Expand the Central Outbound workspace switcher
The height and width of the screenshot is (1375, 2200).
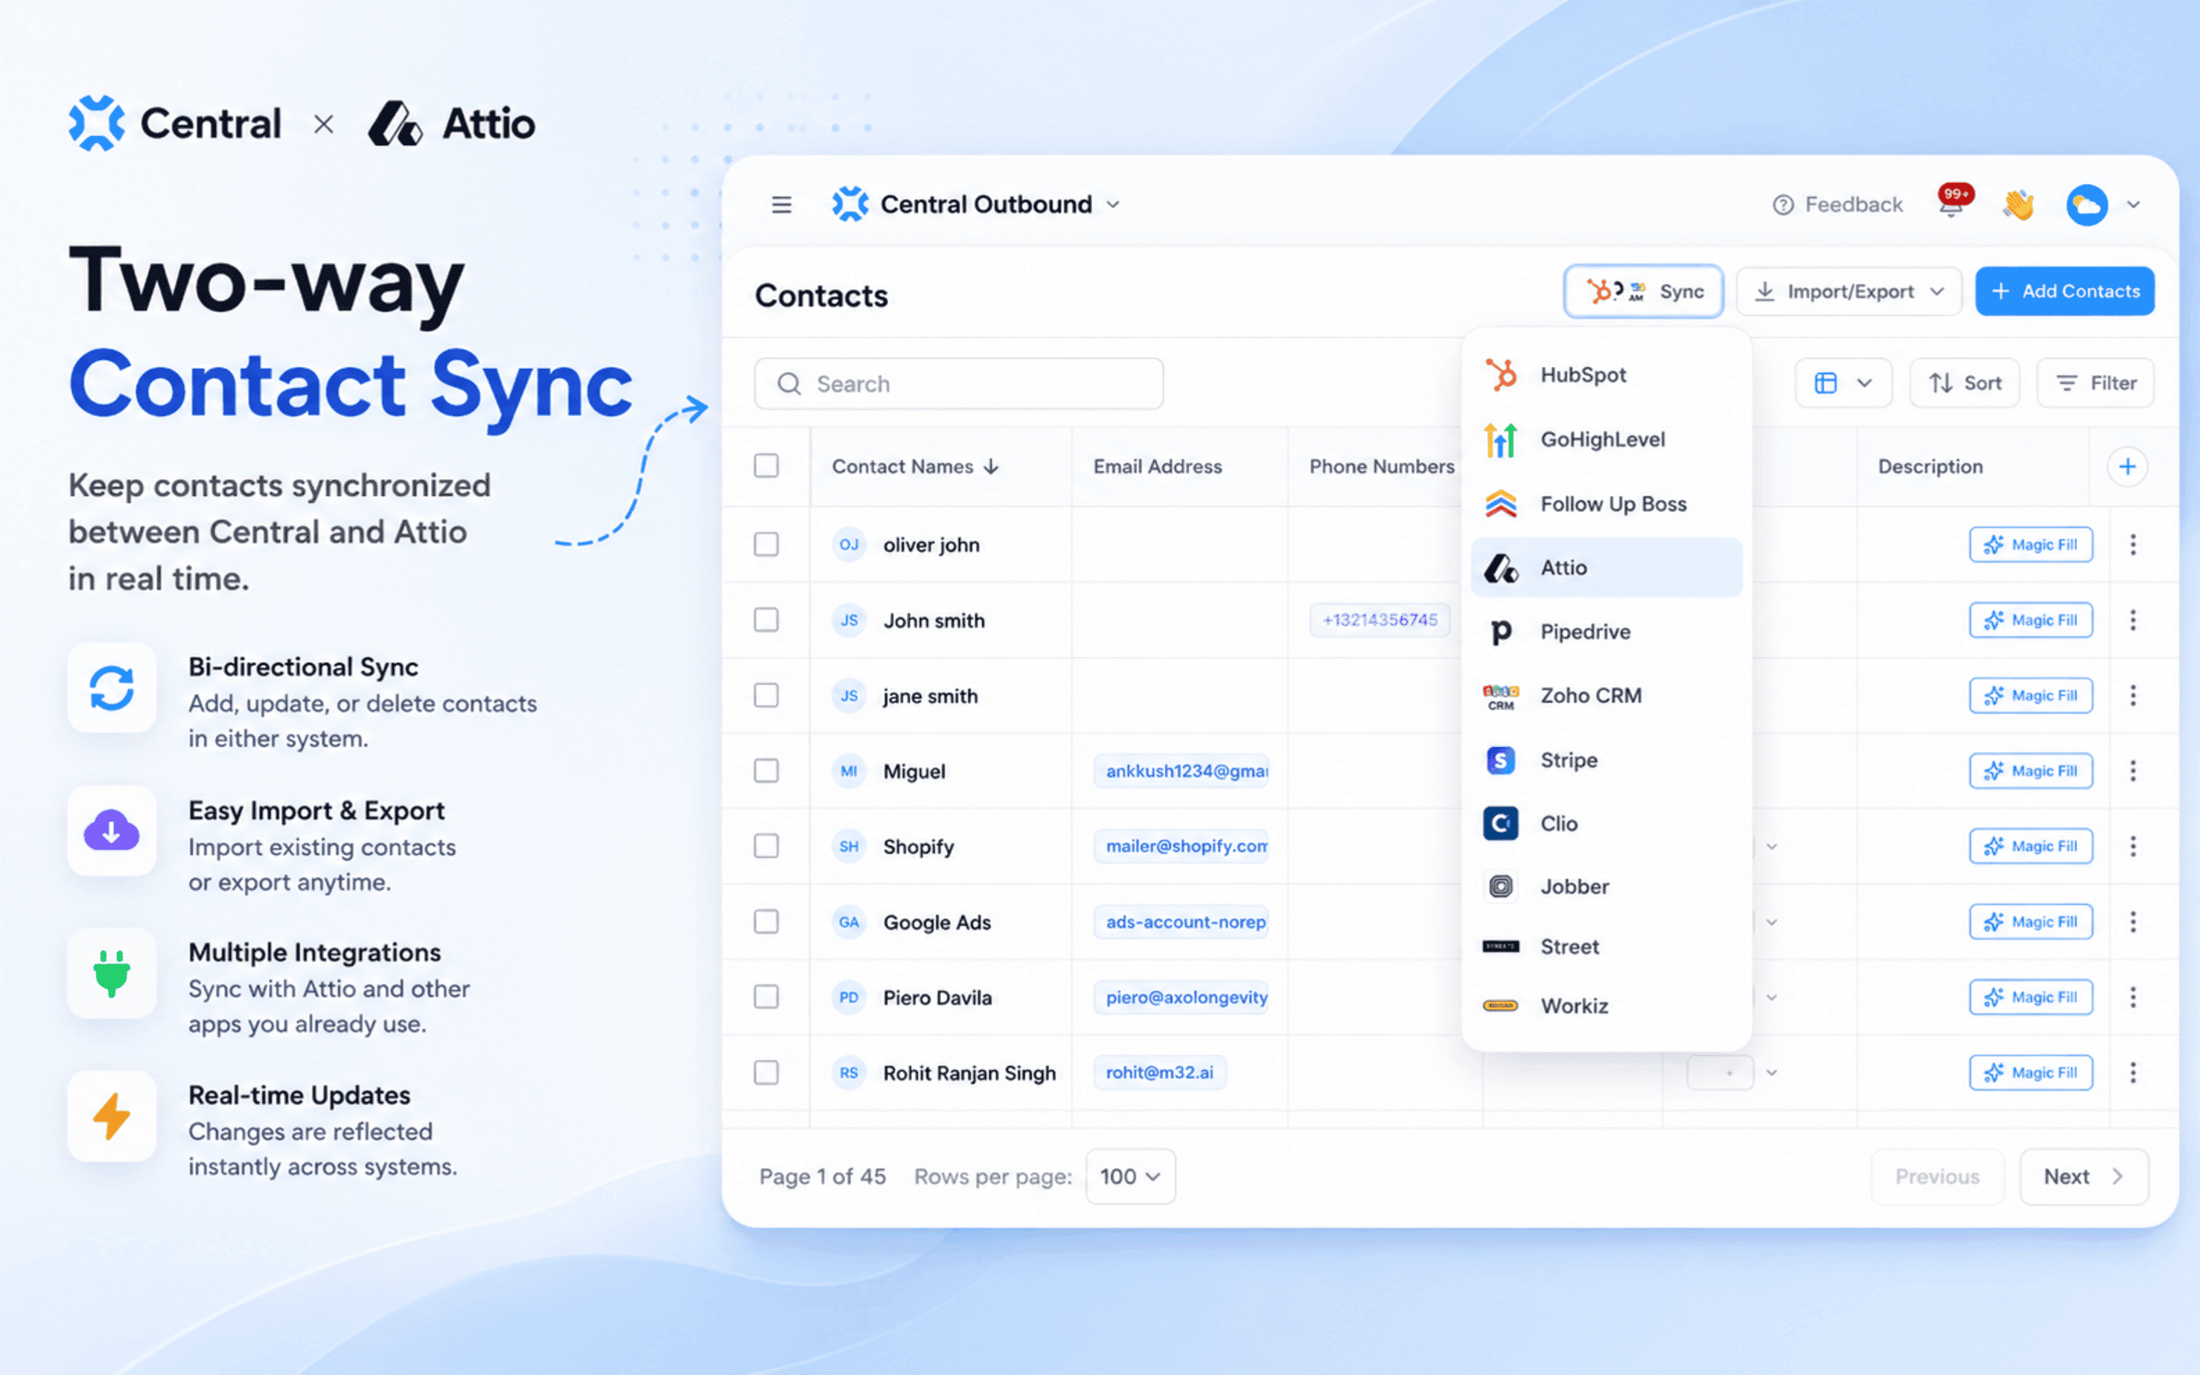pyautogui.click(x=1113, y=205)
